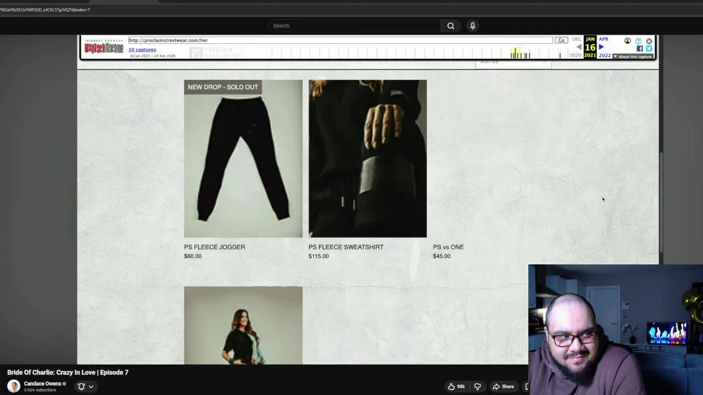This screenshot has height=395, width=703.
Task: Select 2022 year in Wayback toolbar
Action: pos(605,55)
